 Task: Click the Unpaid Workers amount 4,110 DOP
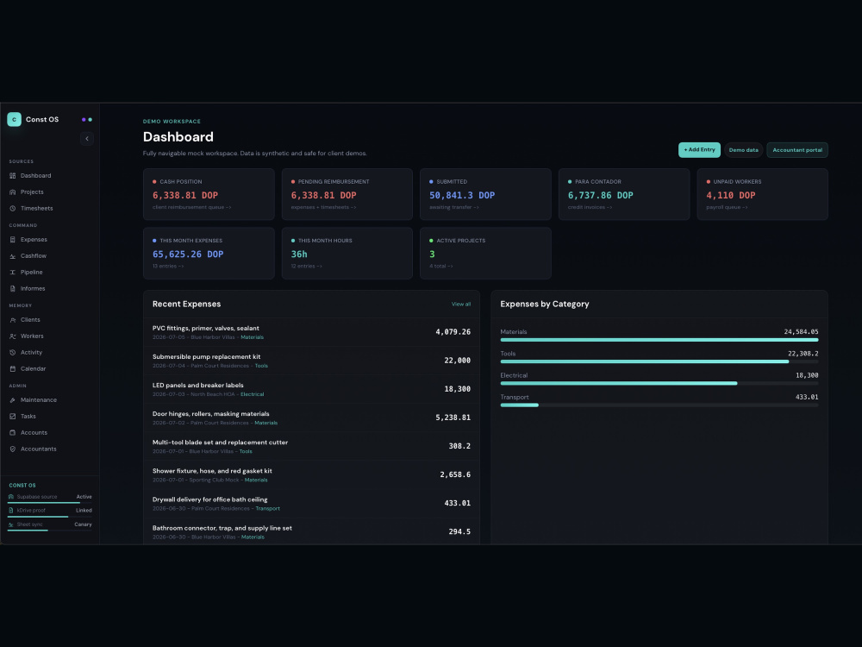(731, 195)
